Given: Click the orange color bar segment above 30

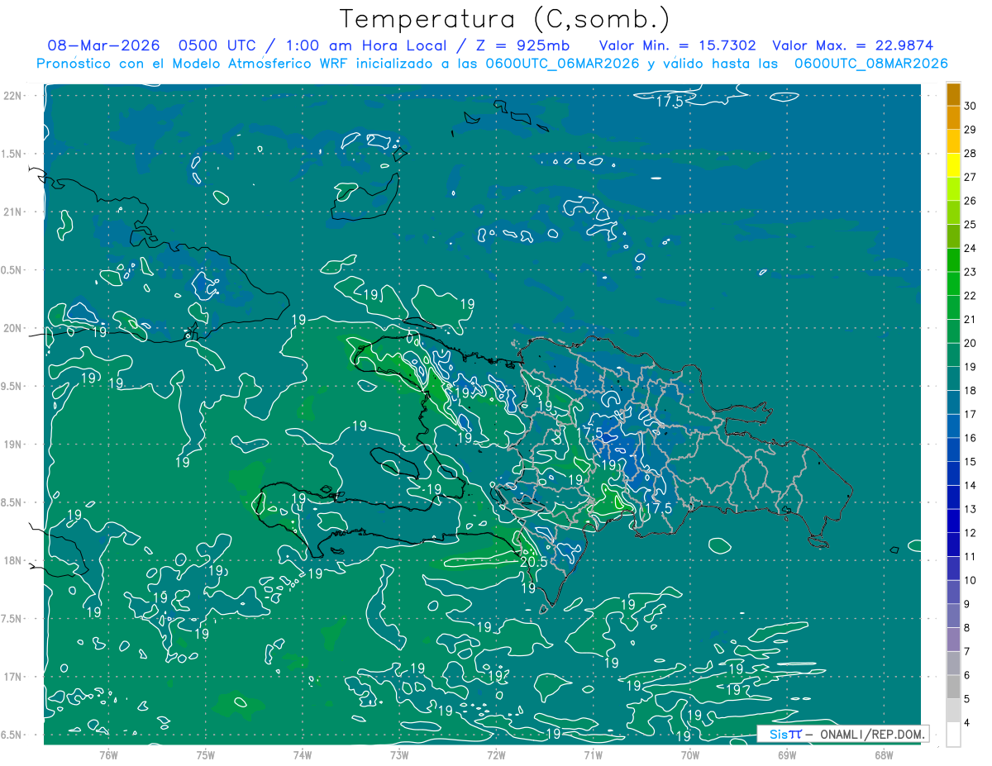Looking at the screenshot, I should pos(953,94).
